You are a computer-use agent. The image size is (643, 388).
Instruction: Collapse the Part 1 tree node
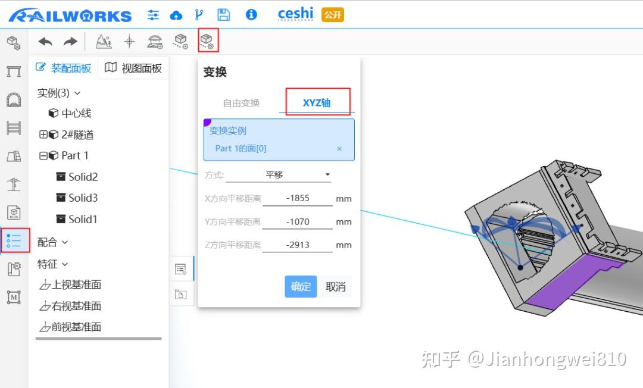click(x=43, y=156)
